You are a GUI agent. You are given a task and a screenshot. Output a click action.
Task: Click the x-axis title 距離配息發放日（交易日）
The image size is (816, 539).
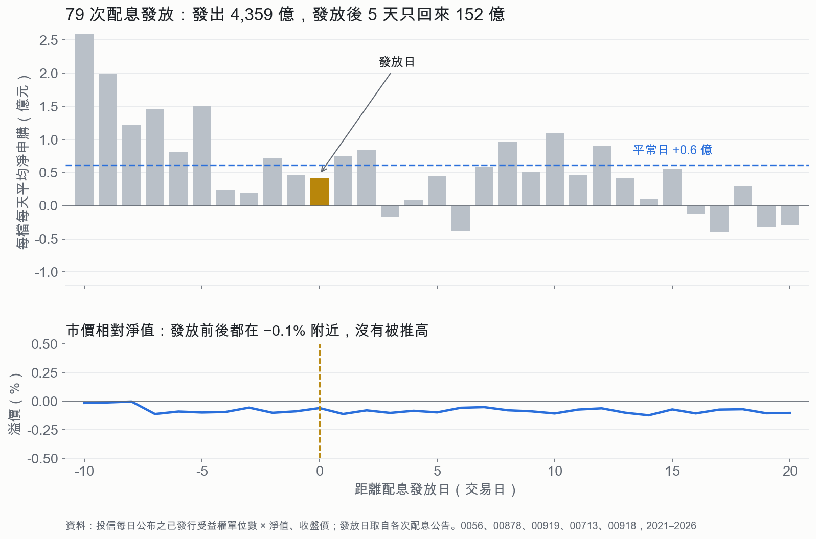coord(436,489)
